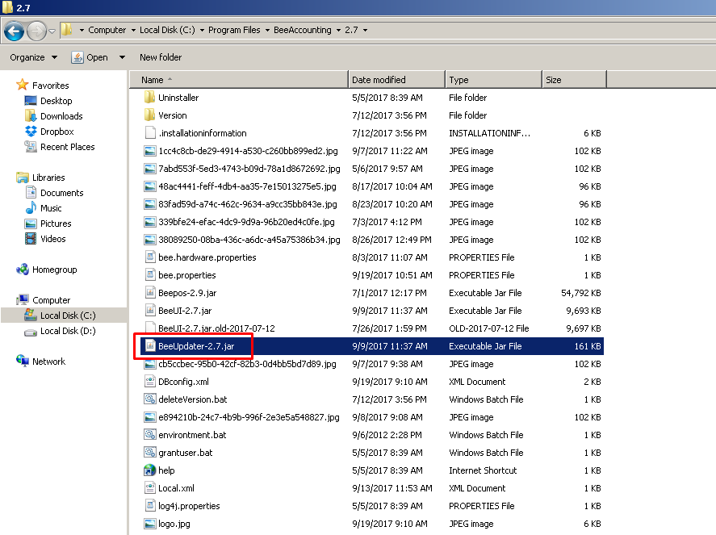Image resolution: width=716 pixels, height=535 pixels.
Task: Click New folder button
Action: (161, 57)
